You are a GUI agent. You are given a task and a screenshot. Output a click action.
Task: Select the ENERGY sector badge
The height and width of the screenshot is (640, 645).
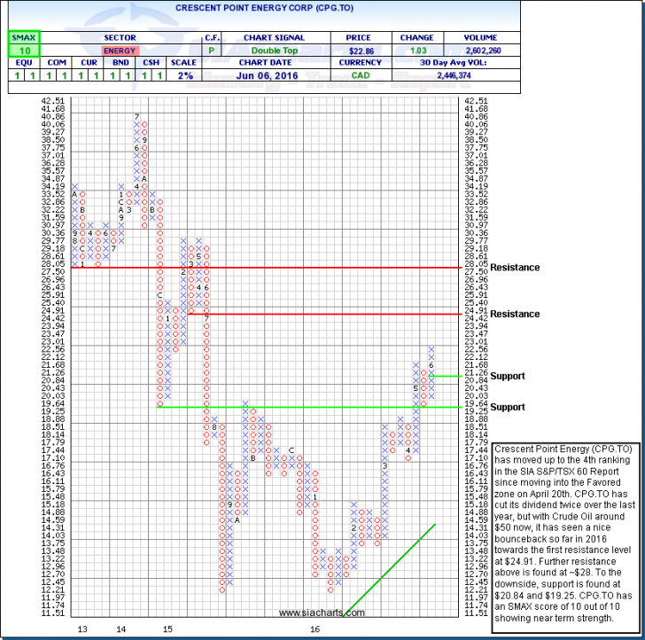(x=117, y=51)
